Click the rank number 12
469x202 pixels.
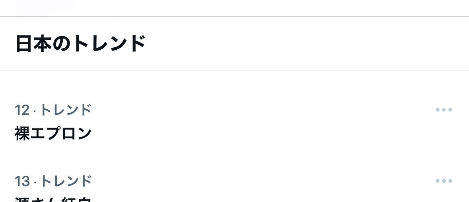point(22,110)
